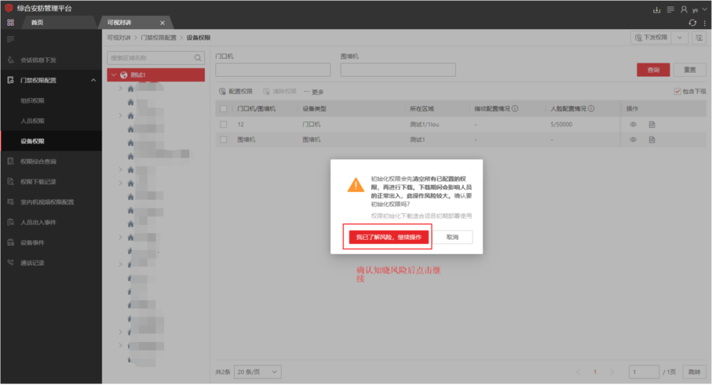
Task: Go to the next page with the right arrow
Action: [612, 372]
